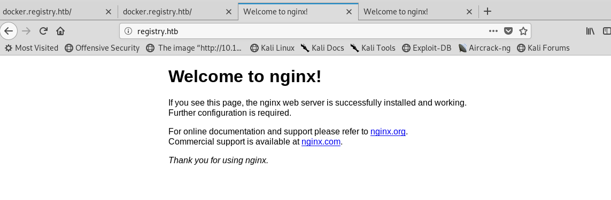Viewport: 611px width, 200px height.
Task: Show site information for registry.htb
Action: [x=128, y=31]
